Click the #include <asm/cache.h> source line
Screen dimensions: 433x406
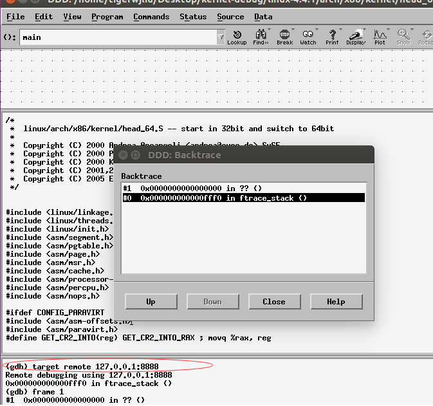(55, 271)
